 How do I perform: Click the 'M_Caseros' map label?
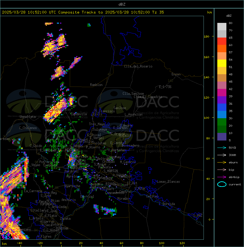click(128, 162)
